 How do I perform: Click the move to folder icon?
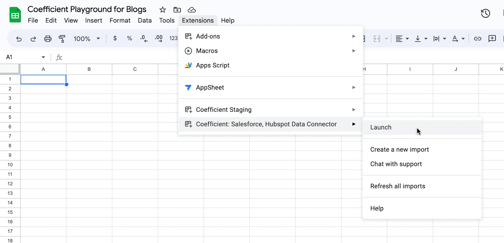coord(177,10)
